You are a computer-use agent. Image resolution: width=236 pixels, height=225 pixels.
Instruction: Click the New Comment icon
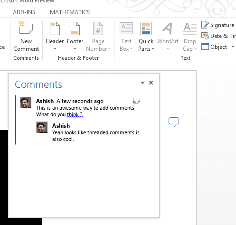[x=26, y=28]
